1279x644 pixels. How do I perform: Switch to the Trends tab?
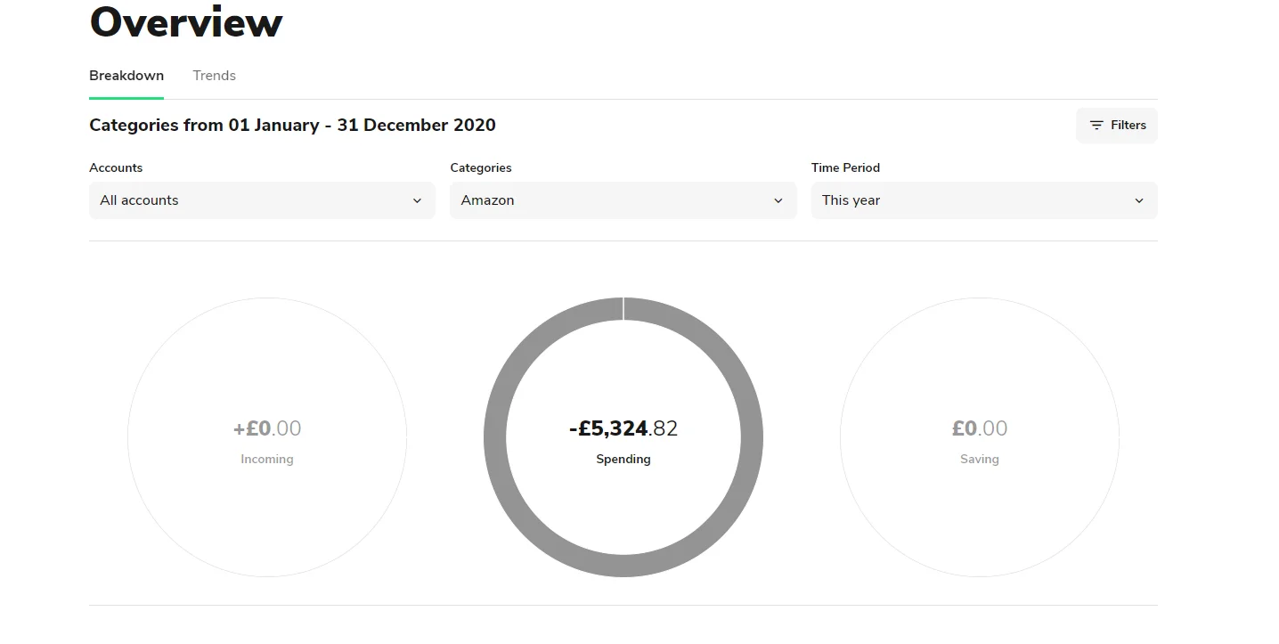[215, 76]
